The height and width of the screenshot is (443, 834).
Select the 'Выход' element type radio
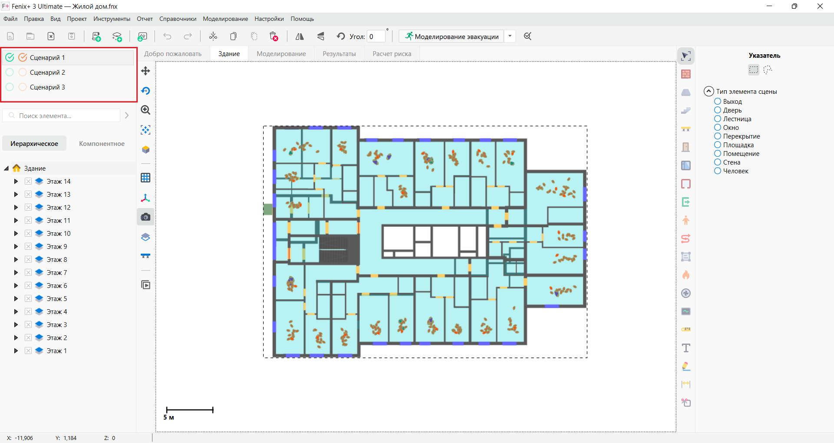click(718, 101)
